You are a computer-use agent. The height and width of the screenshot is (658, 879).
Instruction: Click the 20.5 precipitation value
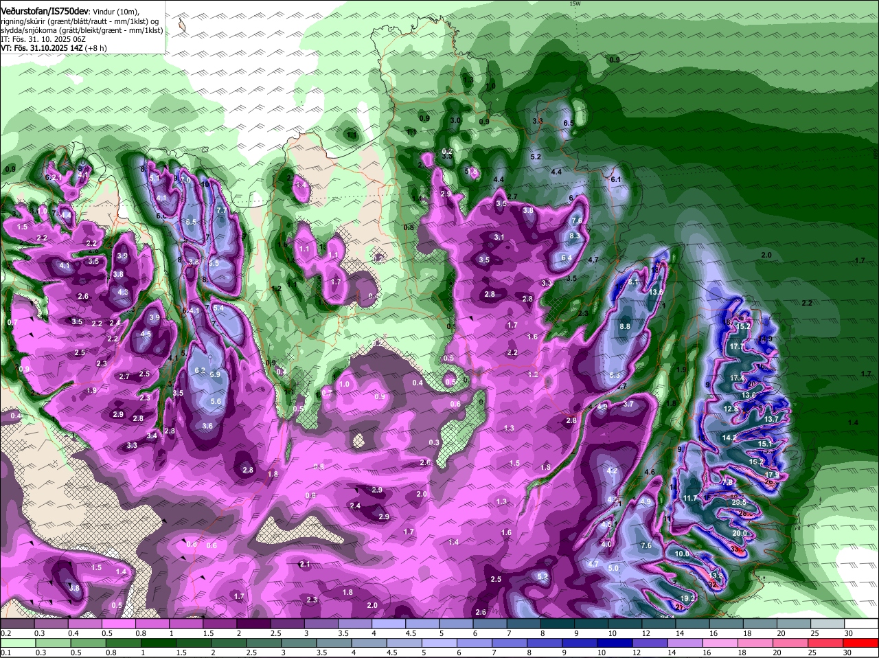coord(739,503)
